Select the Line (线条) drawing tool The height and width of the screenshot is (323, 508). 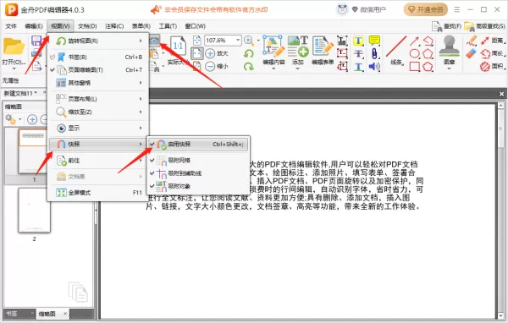tap(396, 51)
